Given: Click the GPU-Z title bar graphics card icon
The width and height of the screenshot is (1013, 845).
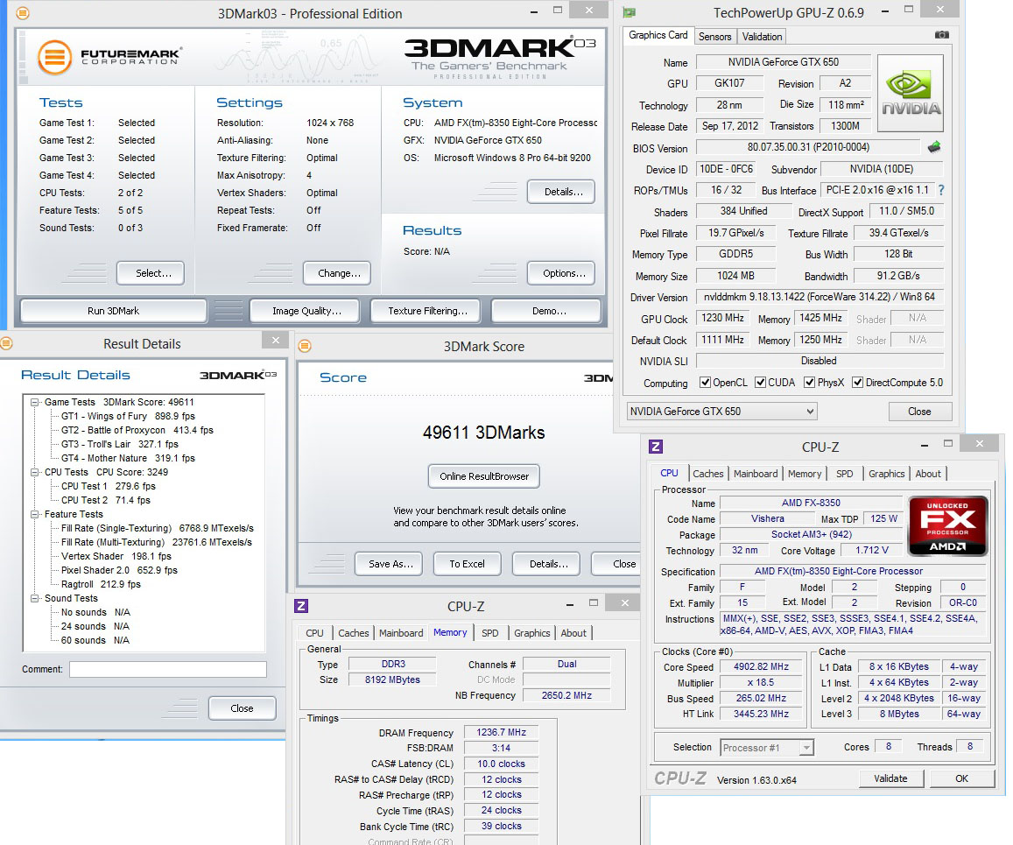Looking at the screenshot, I should pos(630,12).
